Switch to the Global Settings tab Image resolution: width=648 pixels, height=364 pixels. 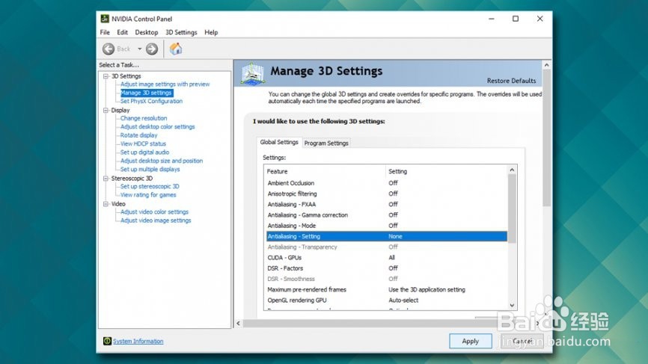[x=279, y=142]
